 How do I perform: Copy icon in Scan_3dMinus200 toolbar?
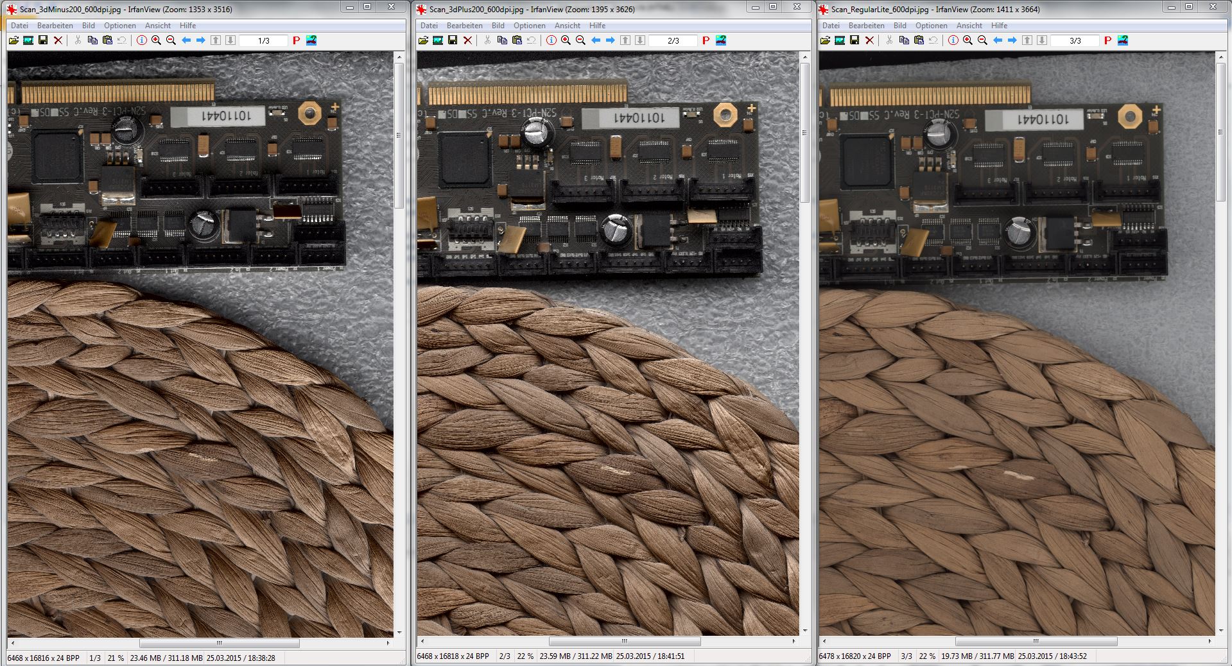[92, 40]
